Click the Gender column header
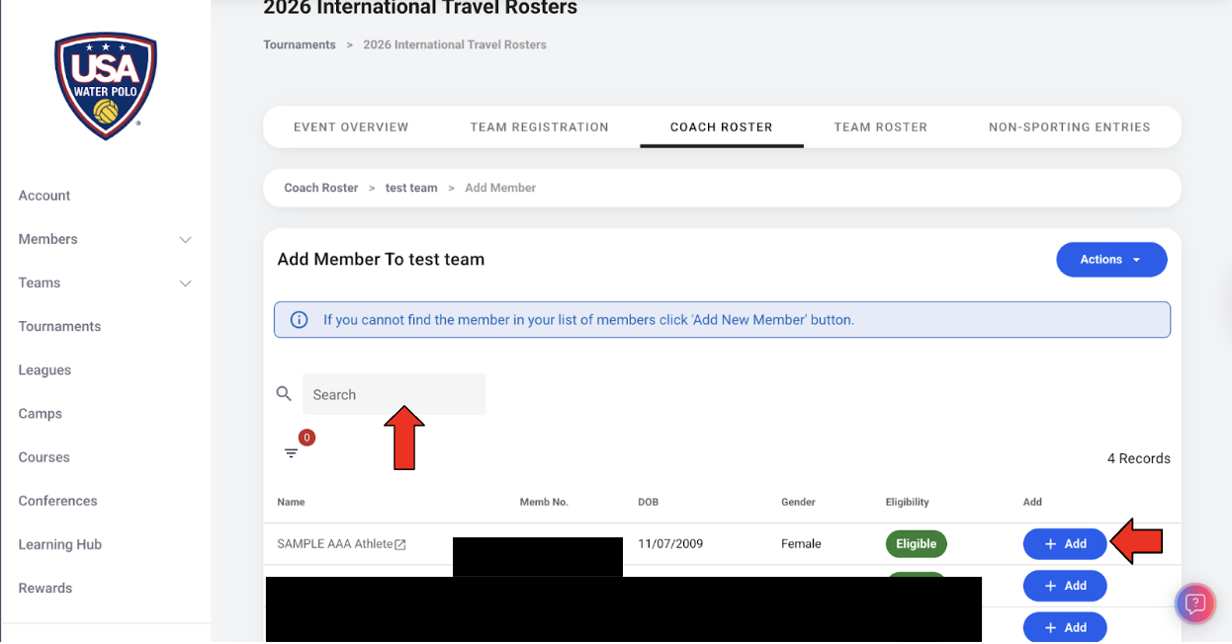 (x=798, y=502)
